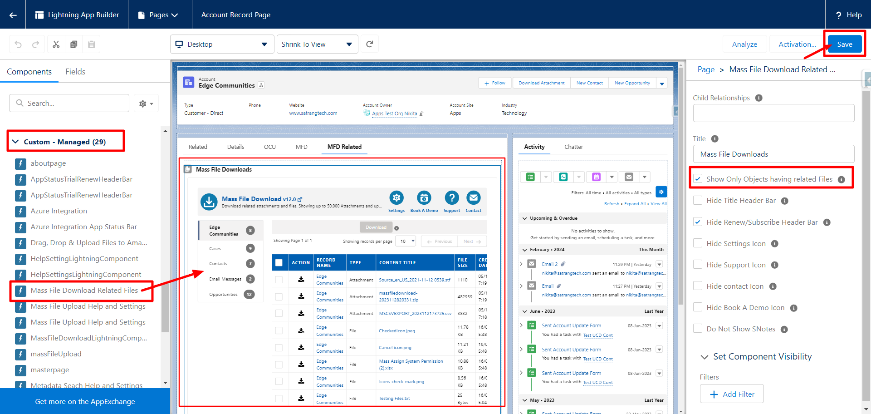Refresh the canvas preview

pyautogui.click(x=370, y=44)
